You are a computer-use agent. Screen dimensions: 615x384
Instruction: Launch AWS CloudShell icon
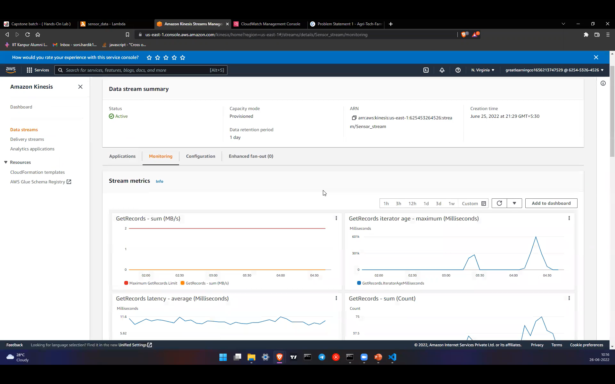pos(426,70)
